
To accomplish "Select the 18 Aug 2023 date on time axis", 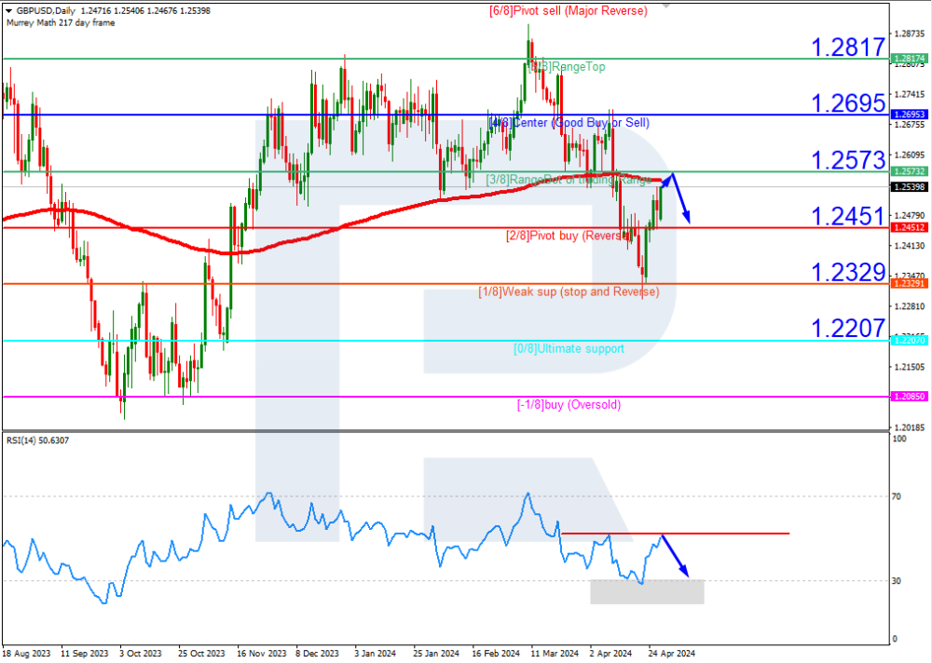I will (x=25, y=653).
